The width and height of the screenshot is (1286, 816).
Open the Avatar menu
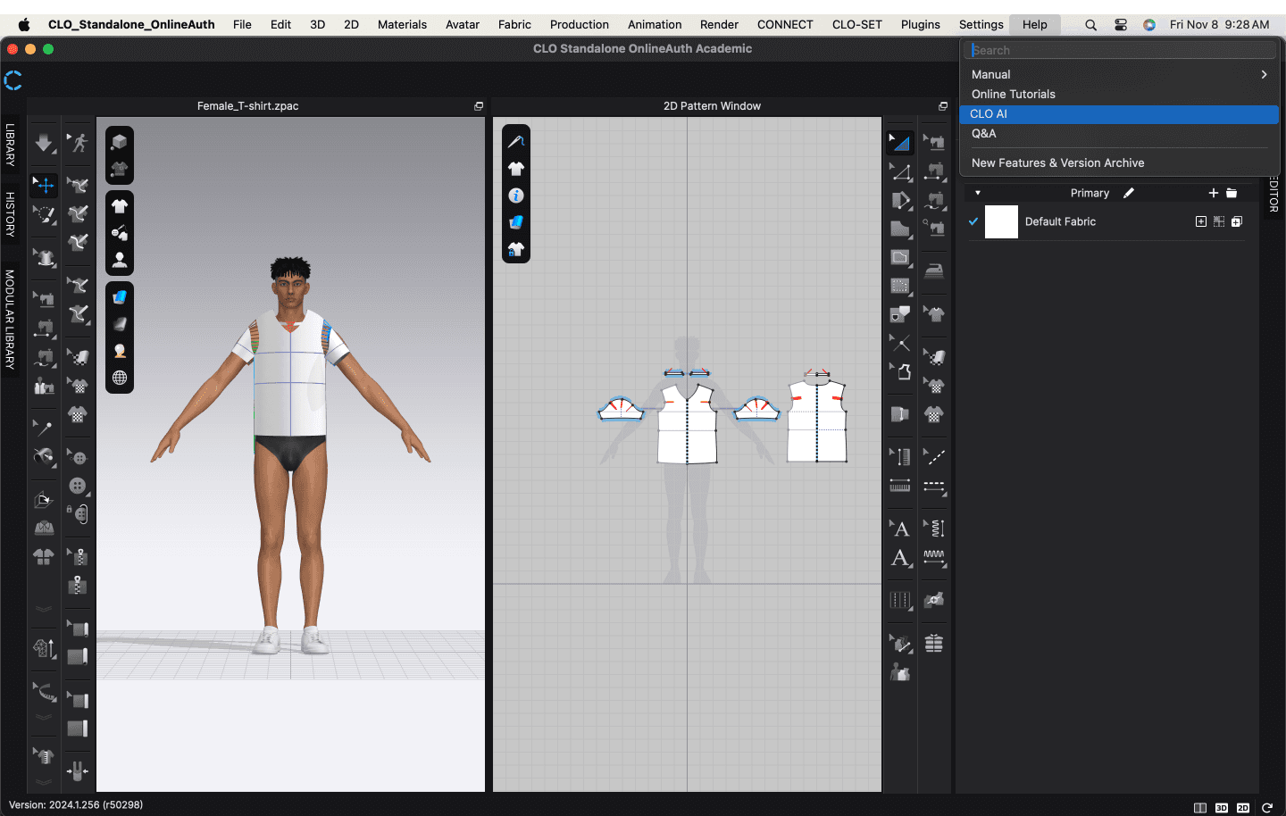point(463,24)
